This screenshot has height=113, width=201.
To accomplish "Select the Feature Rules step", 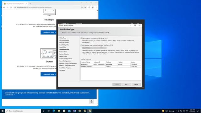I will [x=63, y=56].
